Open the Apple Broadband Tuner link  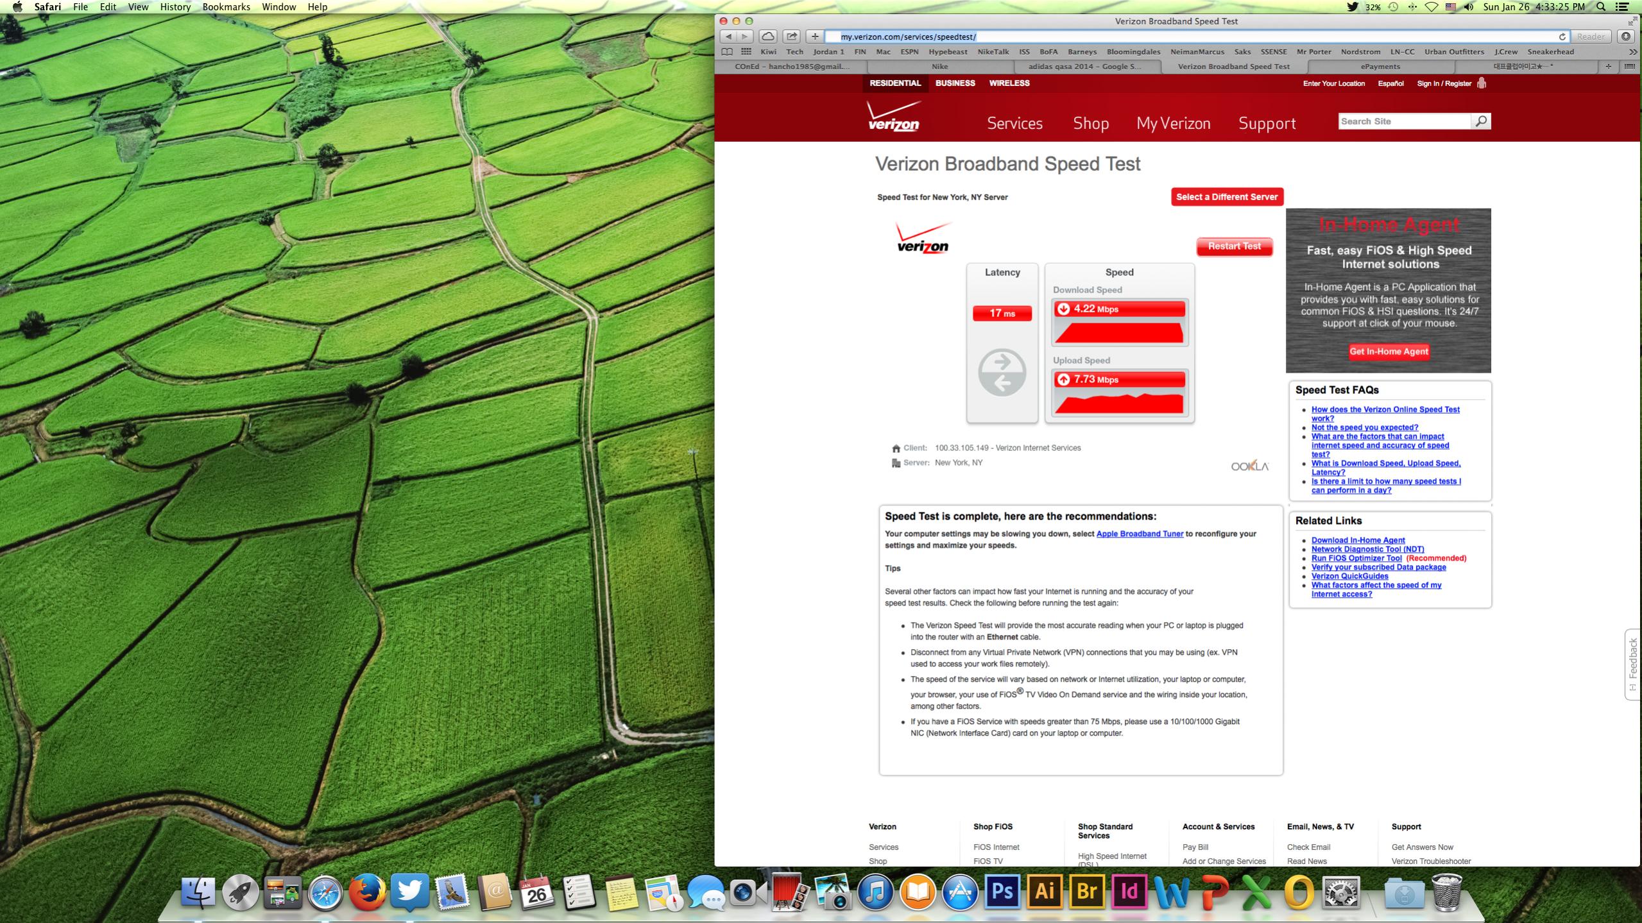(1140, 534)
